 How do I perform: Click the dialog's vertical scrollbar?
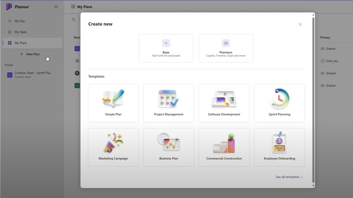[313, 99]
